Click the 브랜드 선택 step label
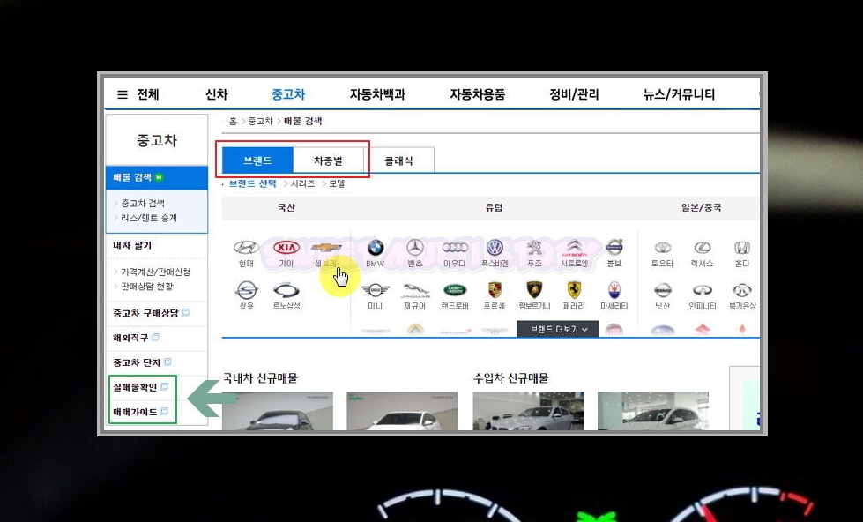 point(252,183)
